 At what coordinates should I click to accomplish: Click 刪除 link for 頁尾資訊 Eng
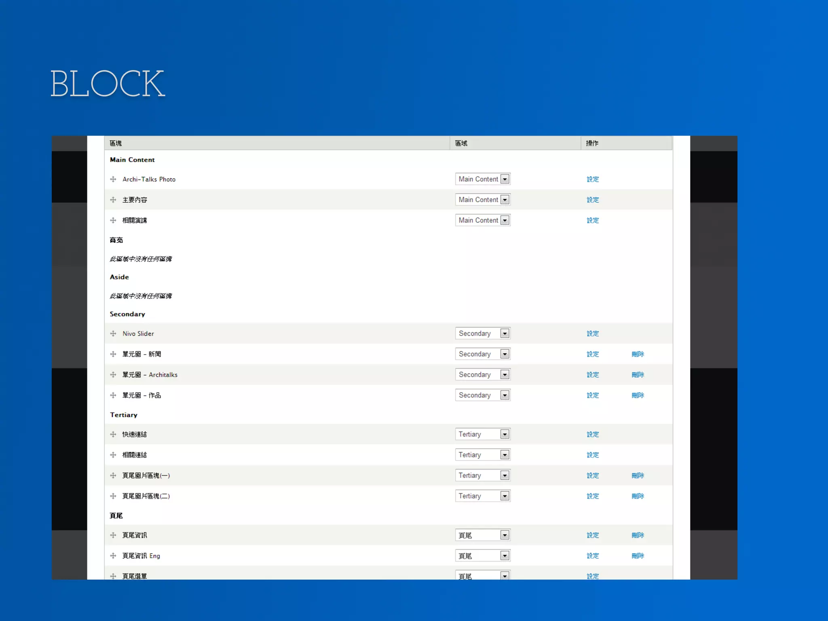638,556
